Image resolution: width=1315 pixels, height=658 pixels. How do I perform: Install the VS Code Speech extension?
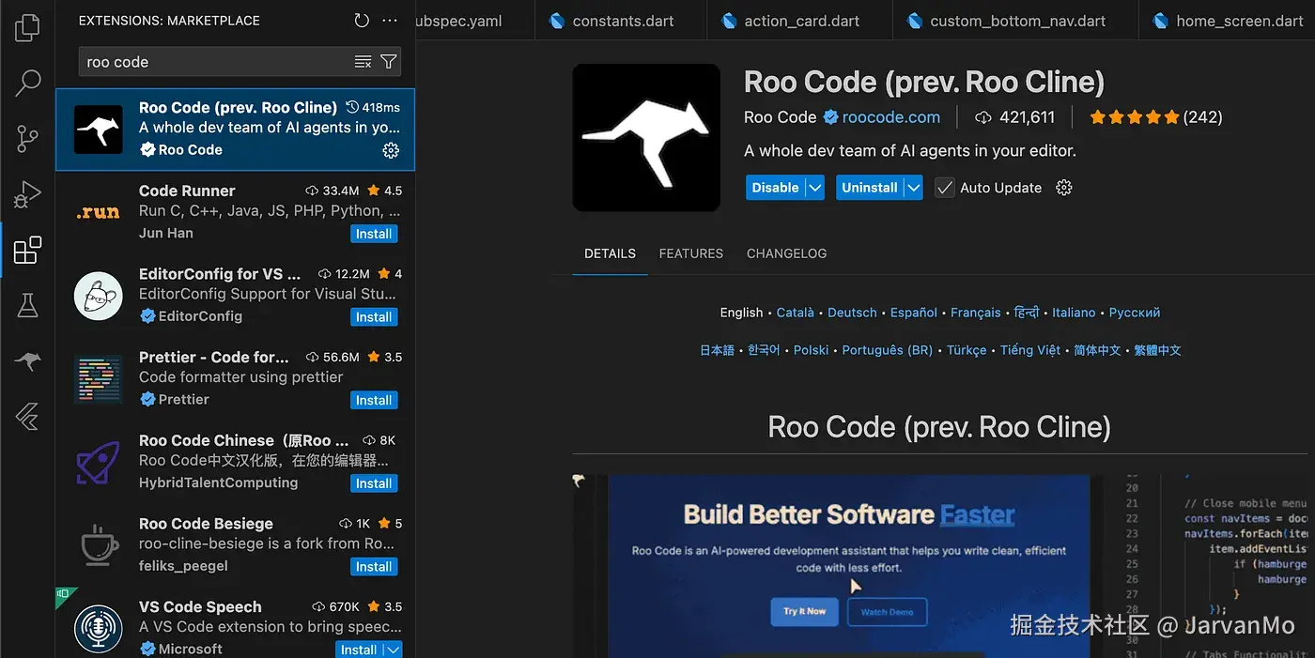(359, 650)
